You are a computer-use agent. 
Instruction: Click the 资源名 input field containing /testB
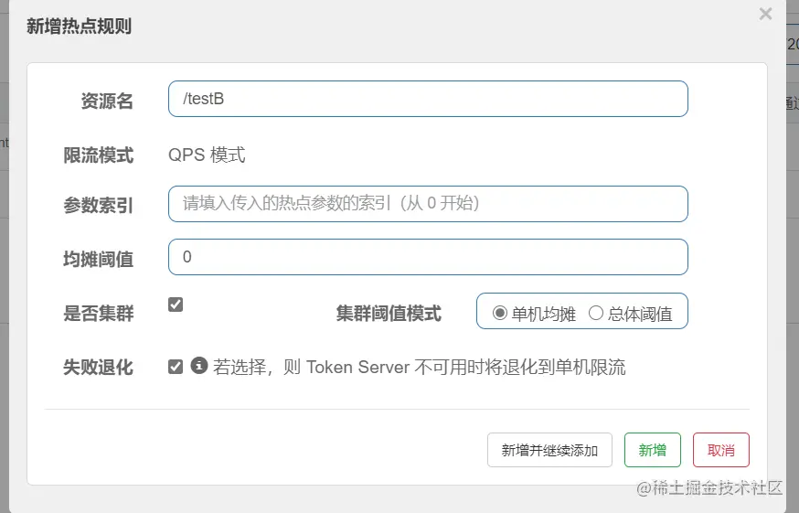pyautogui.click(x=428, y=99)
